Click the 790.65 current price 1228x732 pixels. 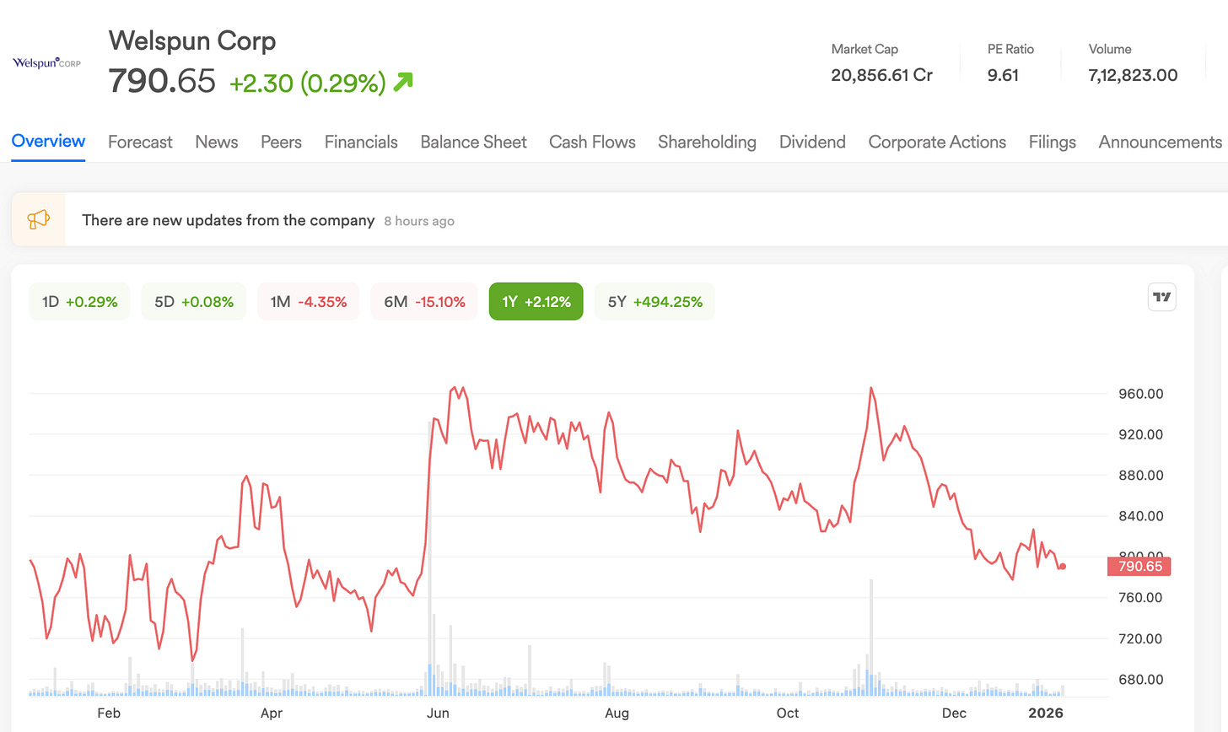[x=162, y=81]
